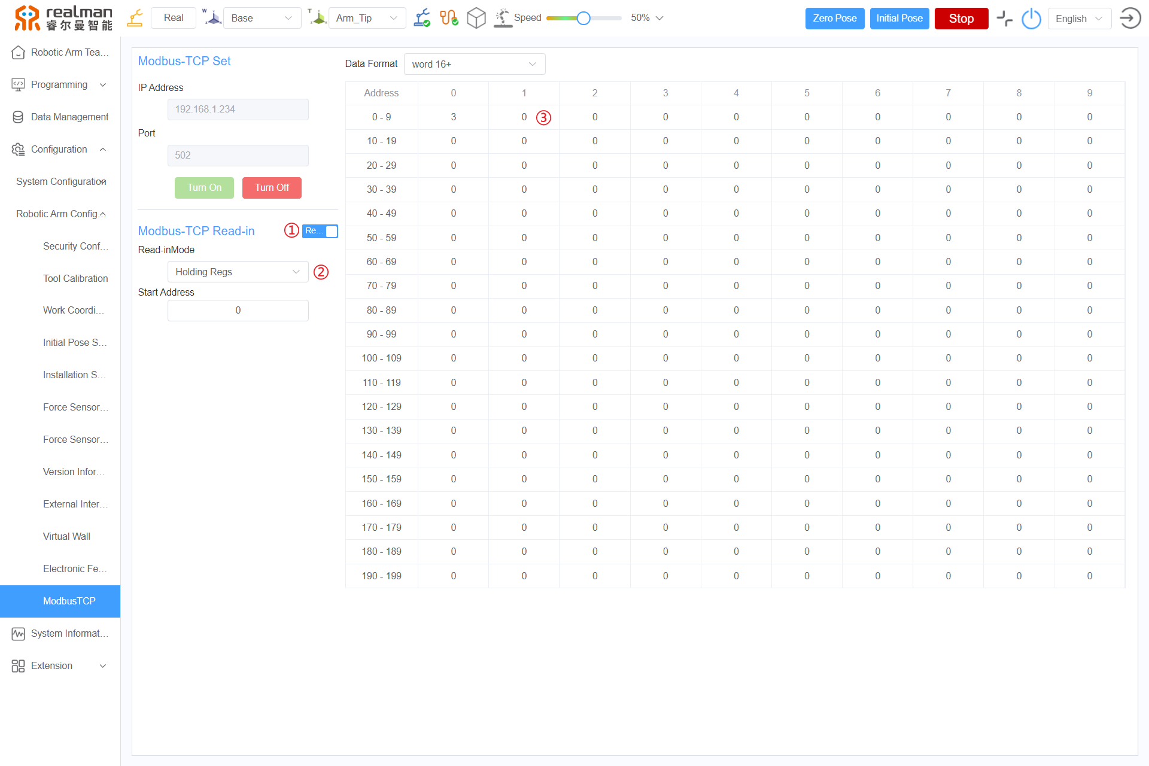Click the blue robot arm status icon
Screen dimensions: 1149x766
point(422,18)
